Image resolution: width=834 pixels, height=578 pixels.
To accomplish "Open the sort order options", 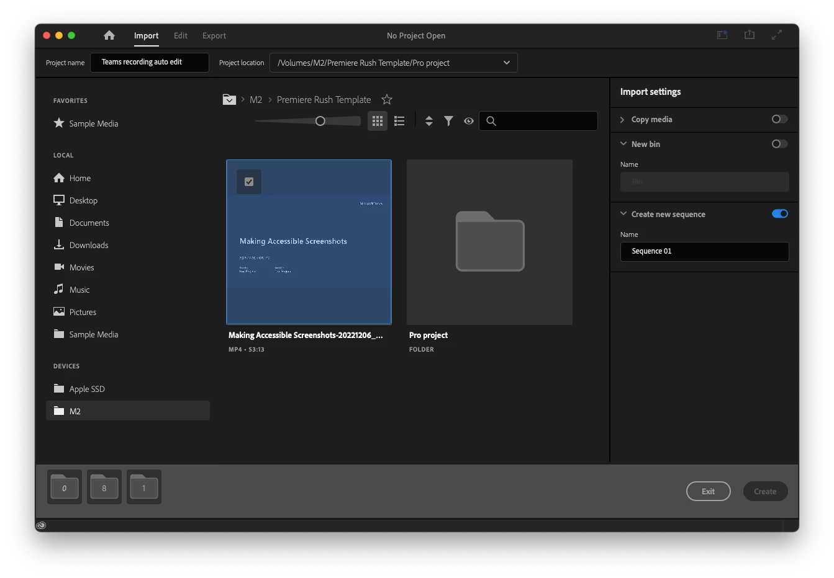I will [x=428, y=121].
